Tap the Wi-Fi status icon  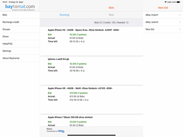coord(165,2)
